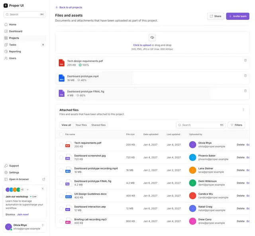Click the cloud upload icon in the drop zone
Image resolution: width=255 pixels, height=236 pixels.
152,37
